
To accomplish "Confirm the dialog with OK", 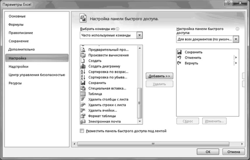I will [x=208, y=152].
